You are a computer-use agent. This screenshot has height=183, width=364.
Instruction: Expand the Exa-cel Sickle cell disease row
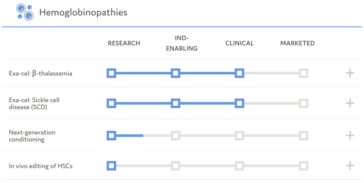pyautogui.click(x=350, y=103)
